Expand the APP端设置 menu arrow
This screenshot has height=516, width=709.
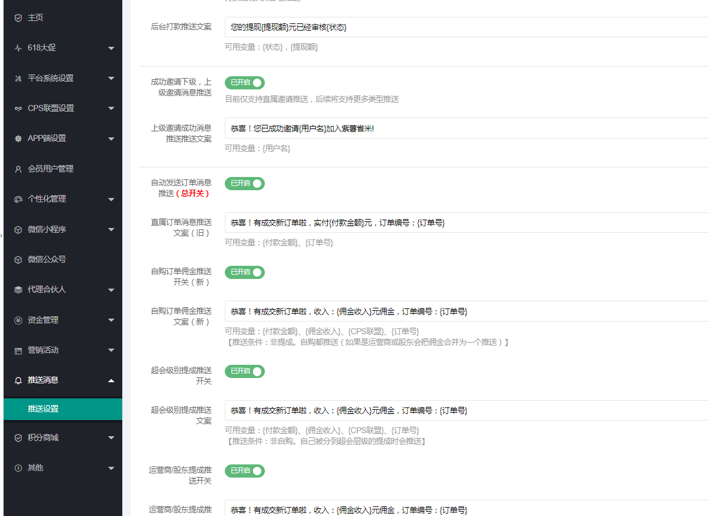[111, 139]
